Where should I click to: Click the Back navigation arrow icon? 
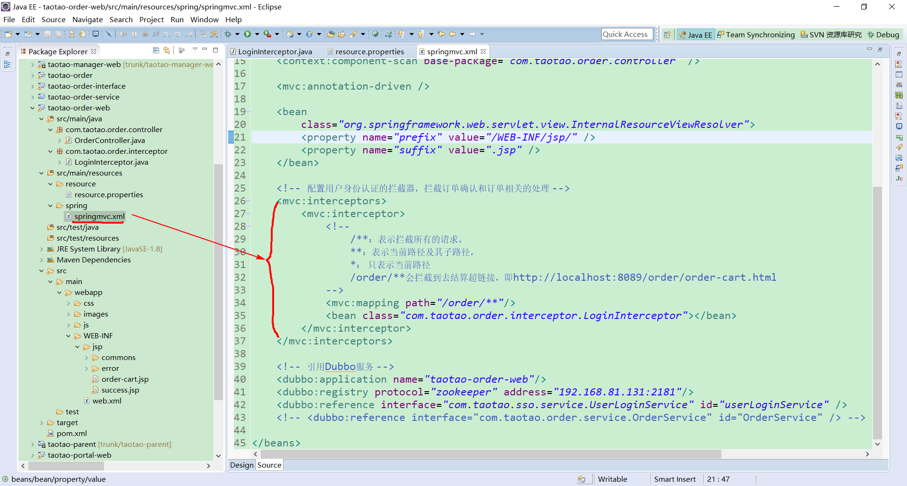453,34
